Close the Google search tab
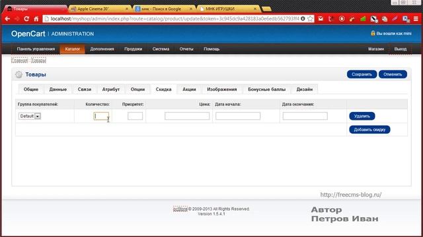The width and height of the screenshot is (423, 237). pyautogui.click(x=191, y=9)
